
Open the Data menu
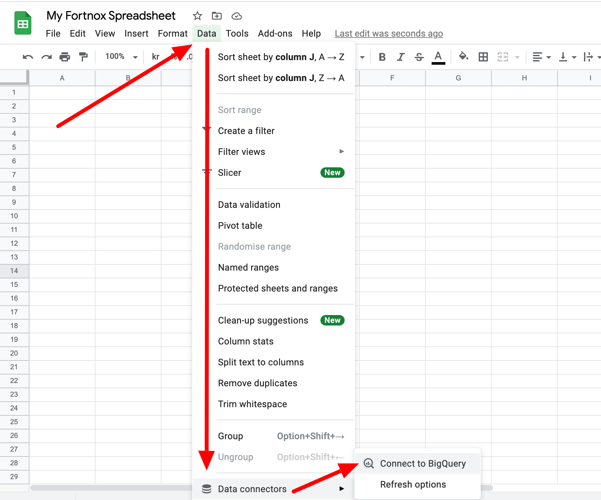[x=206, y=33]
